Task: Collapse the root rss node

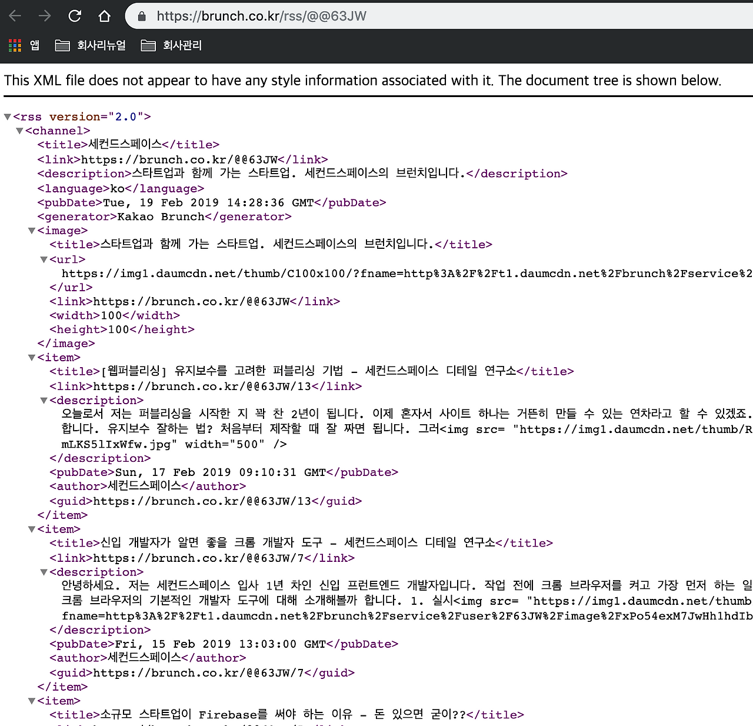Action: click(7, 116)
